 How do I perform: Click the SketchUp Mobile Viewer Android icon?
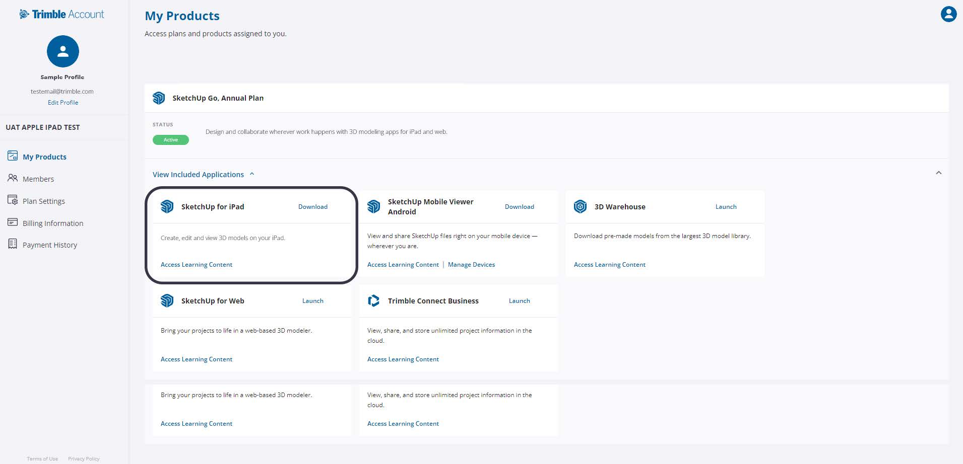click(373, 207)
